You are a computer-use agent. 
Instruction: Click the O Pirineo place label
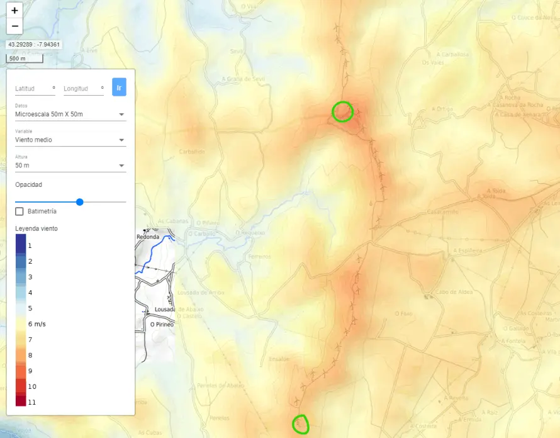click(x=162, y=325)
